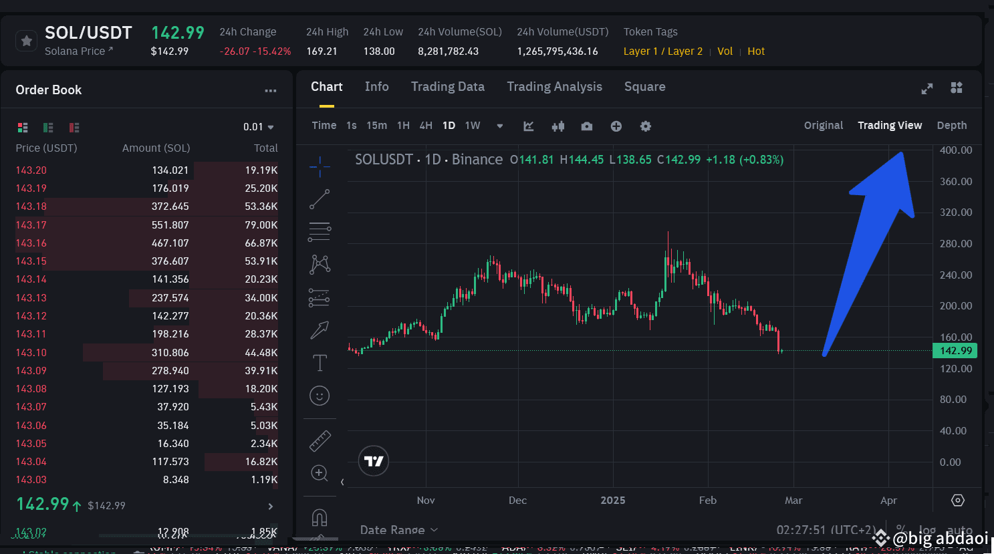Image resolution: width=994 pixels, height=554 pixels.
Task: Add SOL/USDT to favorites with the star icon
Action: [26, 41]
